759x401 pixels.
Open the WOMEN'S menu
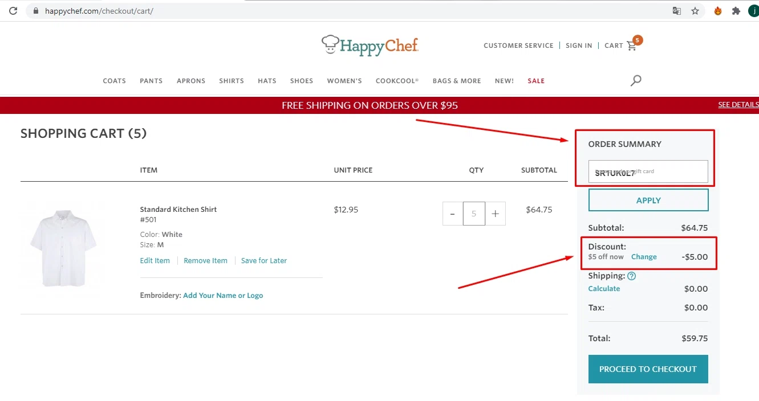[x=344, y=81]
